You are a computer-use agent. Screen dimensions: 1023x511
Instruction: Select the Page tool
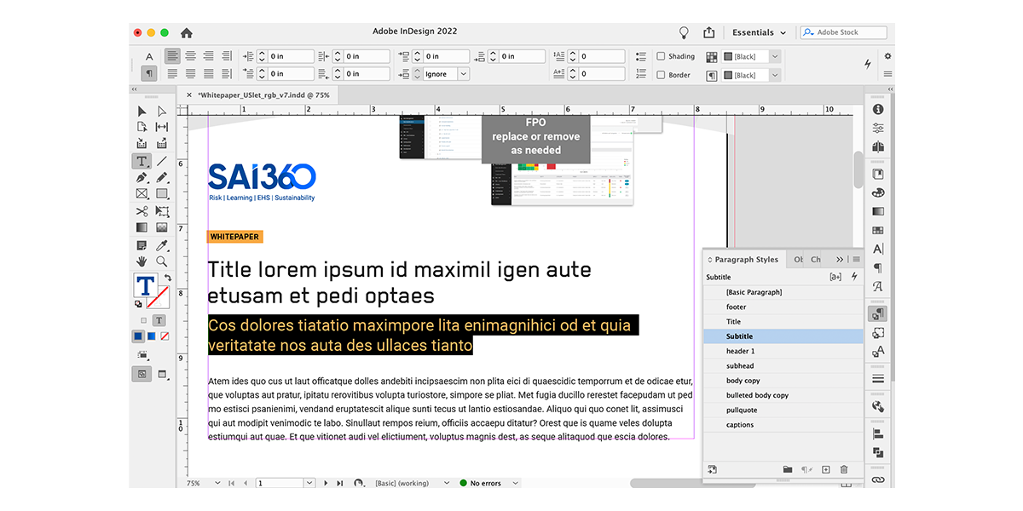point(142,128)
